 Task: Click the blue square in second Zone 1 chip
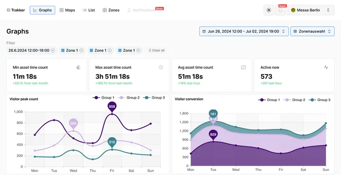(x=92, y=50)
